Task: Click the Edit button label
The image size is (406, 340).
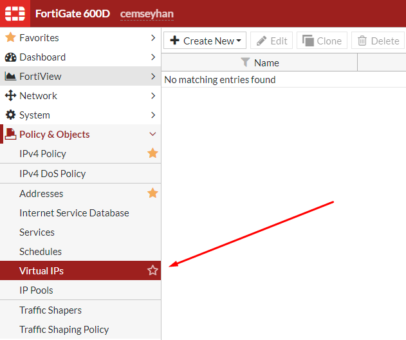Action: tap(279, 41)
